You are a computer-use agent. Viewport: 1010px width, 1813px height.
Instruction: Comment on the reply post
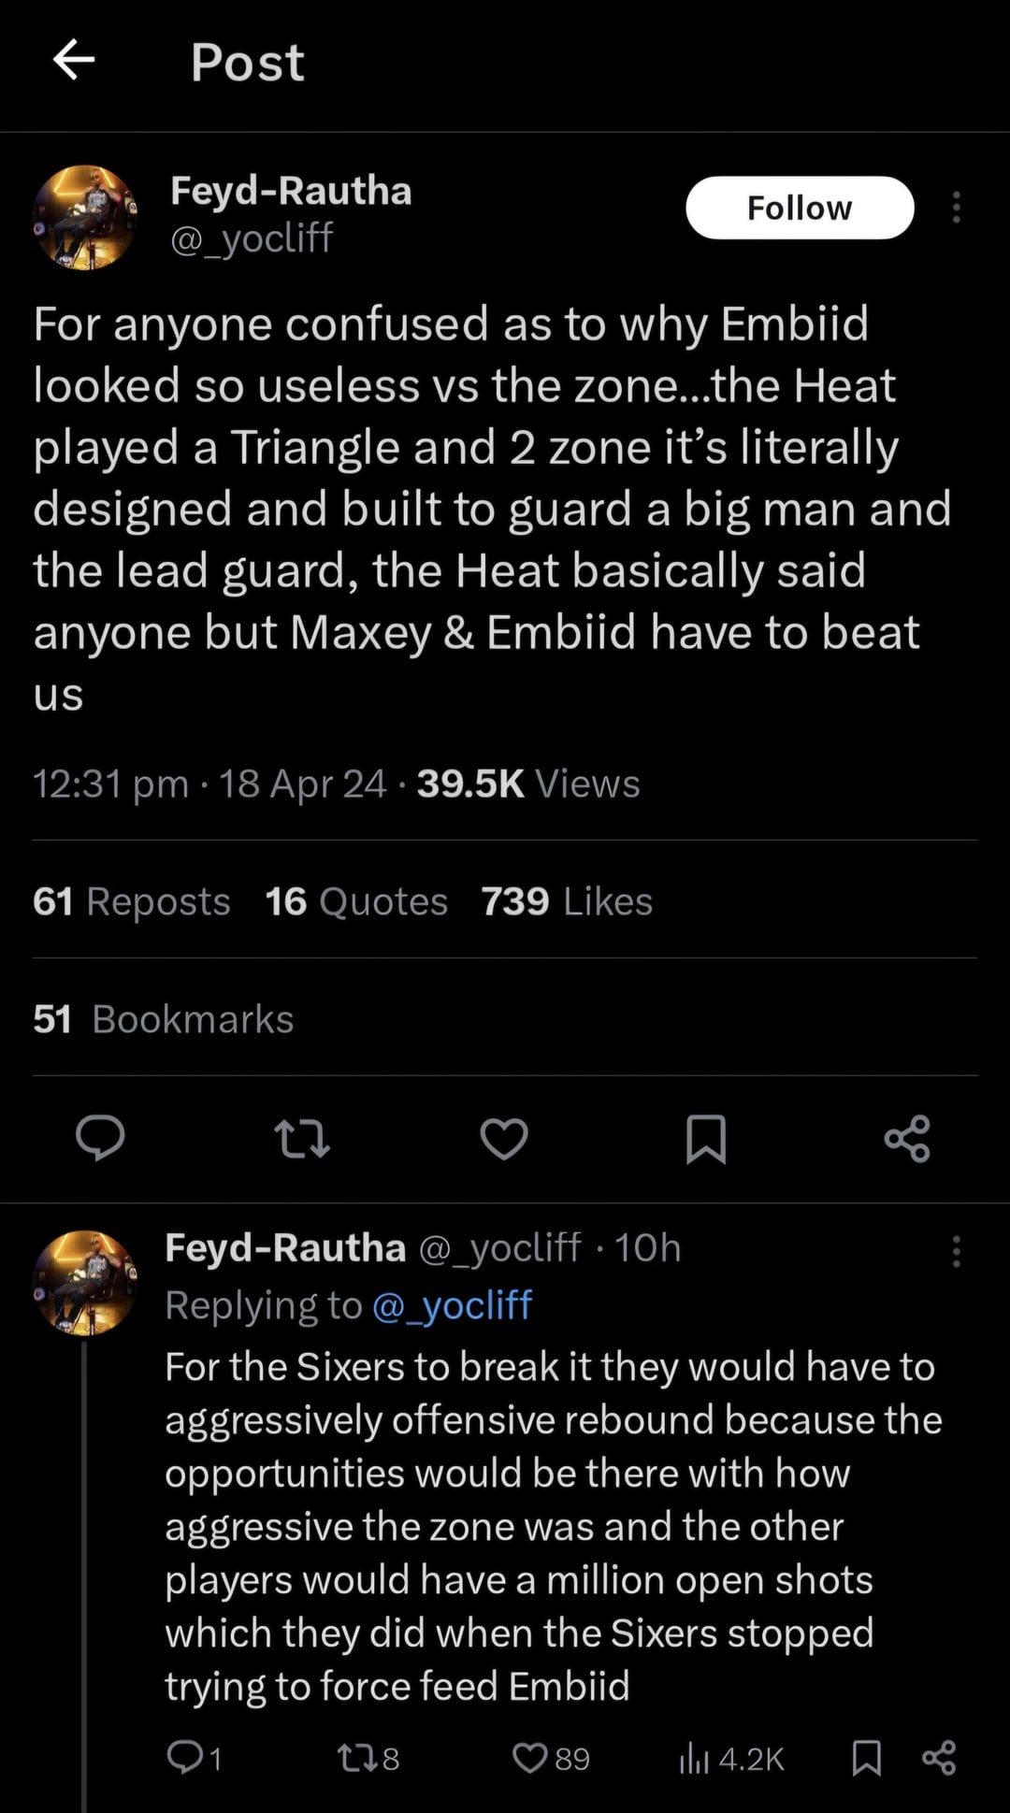coord(185,1758)
